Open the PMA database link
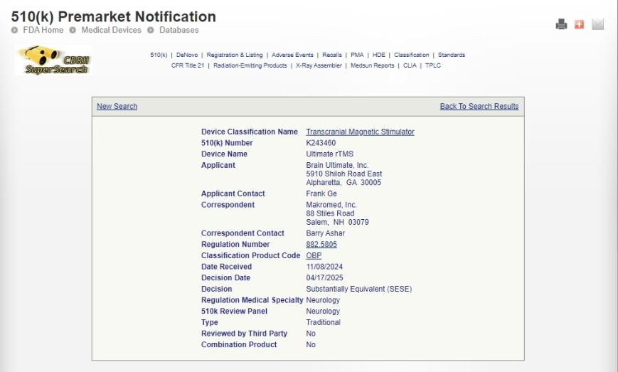The height and width of the screenshot is (372, 618). tap(357, 55)
